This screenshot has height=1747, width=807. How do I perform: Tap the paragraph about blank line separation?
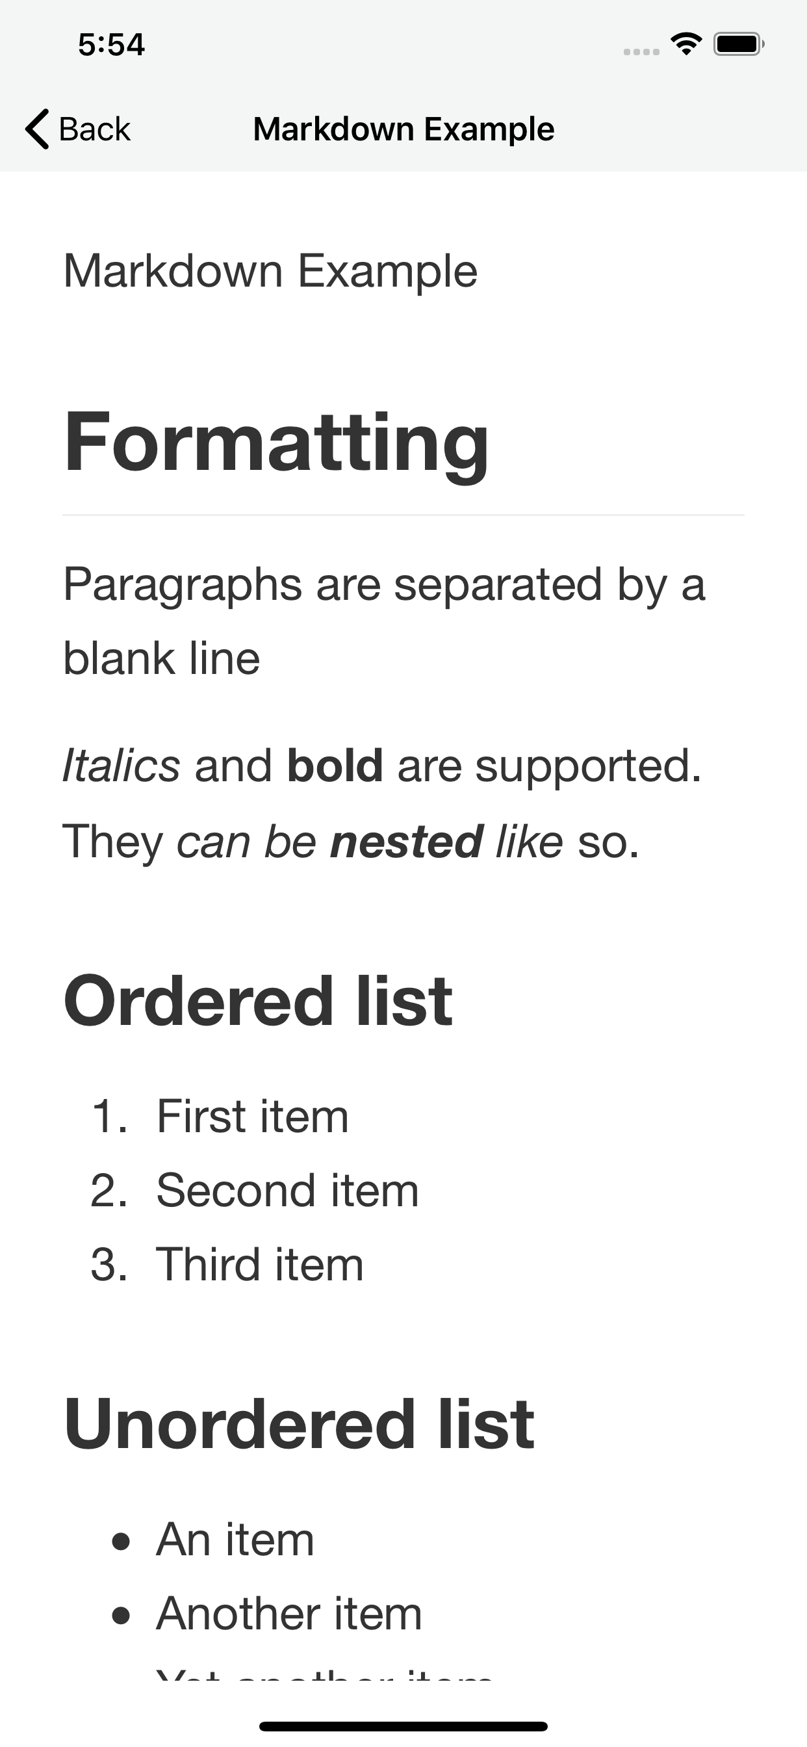pos(384,621)
